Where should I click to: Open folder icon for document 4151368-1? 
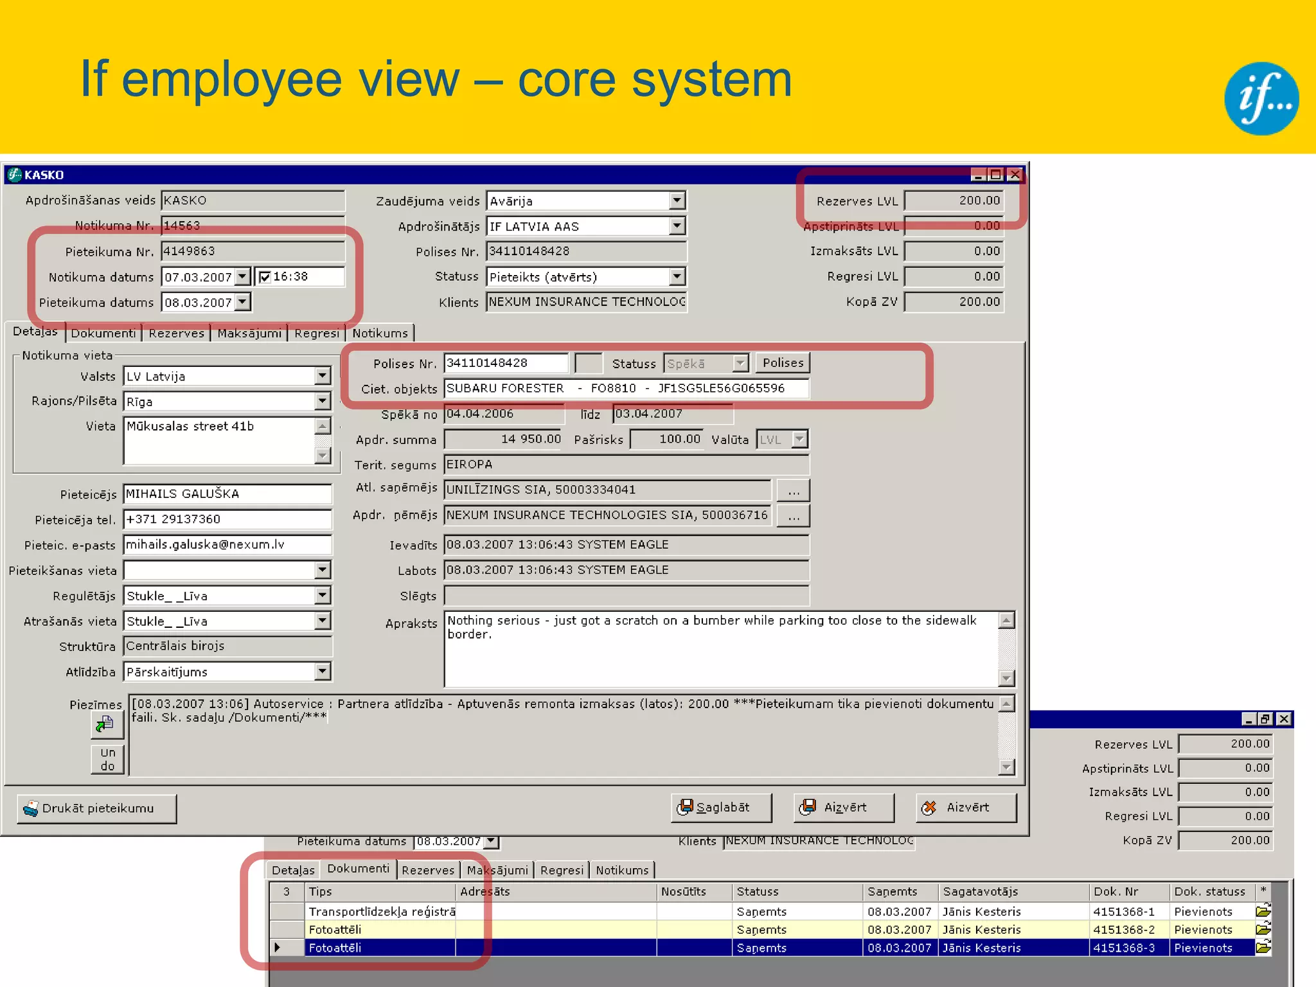point(1263,911)
